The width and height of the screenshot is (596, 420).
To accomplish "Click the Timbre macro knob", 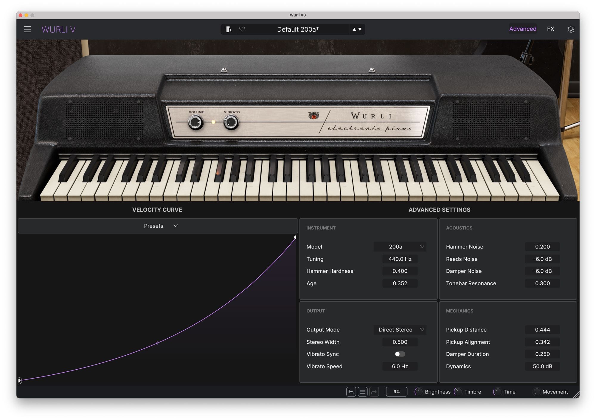I will point(458,392).
